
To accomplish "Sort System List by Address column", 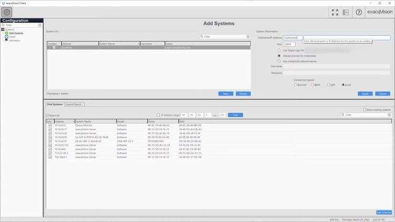I will coord(80,44).
